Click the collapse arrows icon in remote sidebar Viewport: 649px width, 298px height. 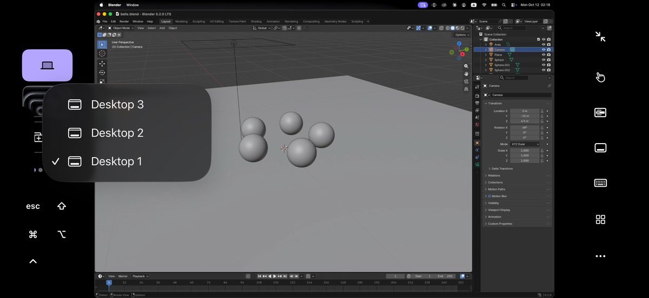click(600, 37)
